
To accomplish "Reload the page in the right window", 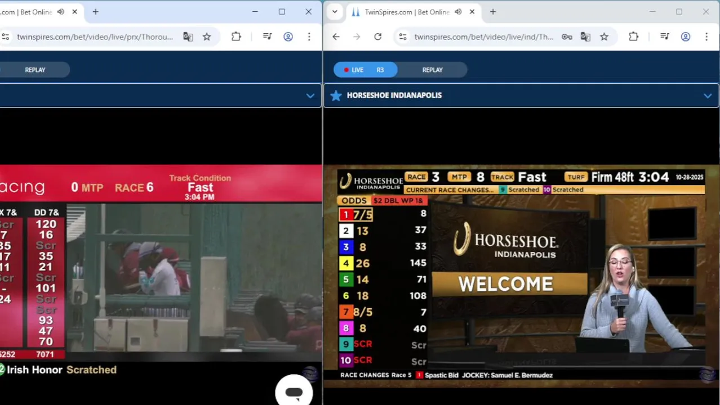I will [x=377, y=37].
